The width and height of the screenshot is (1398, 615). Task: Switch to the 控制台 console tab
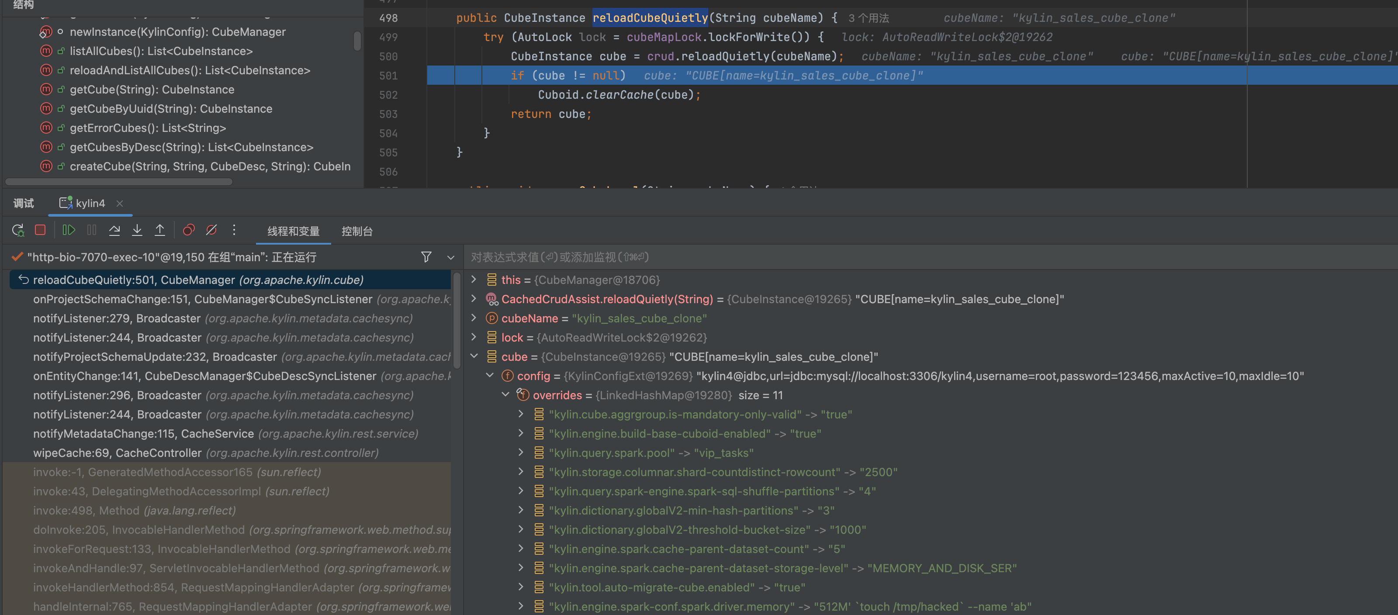point(357,231)
